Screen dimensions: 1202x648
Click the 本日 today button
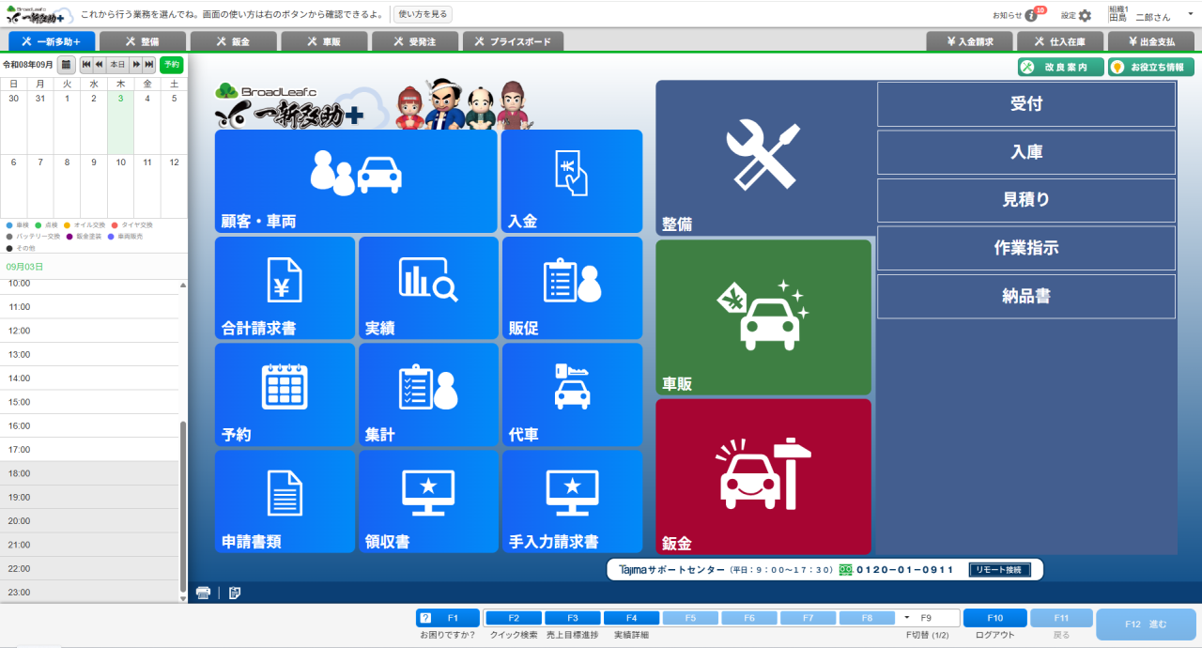(x=117, y=64)
